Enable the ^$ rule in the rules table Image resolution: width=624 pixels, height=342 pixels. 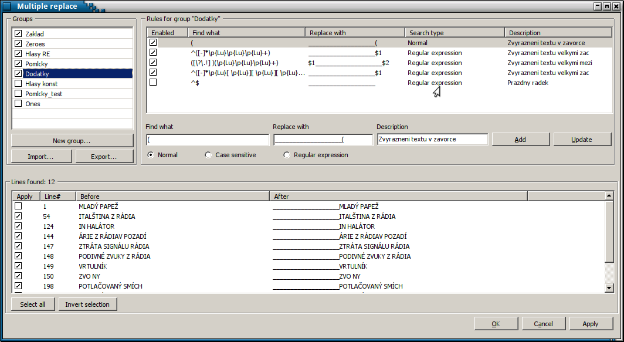(152, 82)
